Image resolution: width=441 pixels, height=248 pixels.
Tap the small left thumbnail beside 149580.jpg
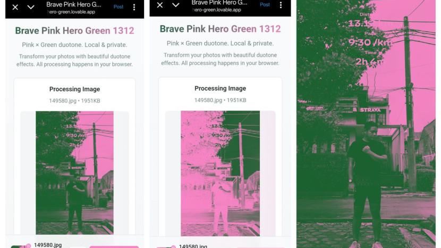pos(21,246)
